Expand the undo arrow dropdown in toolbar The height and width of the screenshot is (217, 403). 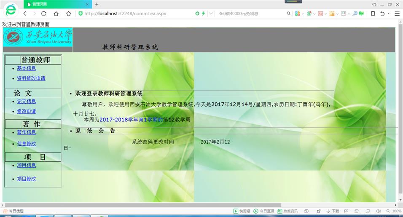(x=388, y=13)
